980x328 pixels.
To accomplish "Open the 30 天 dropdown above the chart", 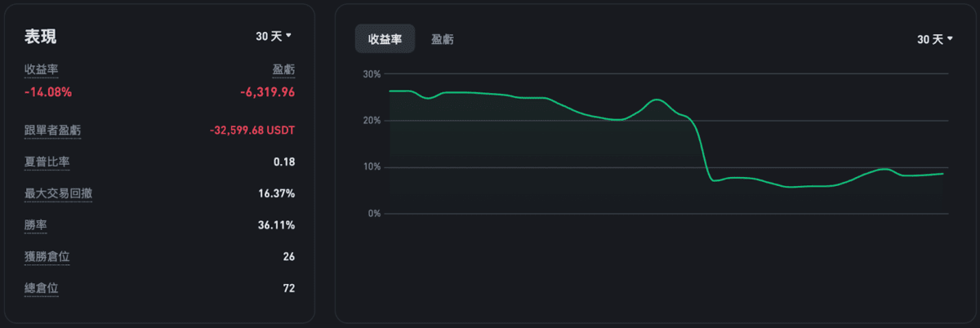I will pos(935,39).
